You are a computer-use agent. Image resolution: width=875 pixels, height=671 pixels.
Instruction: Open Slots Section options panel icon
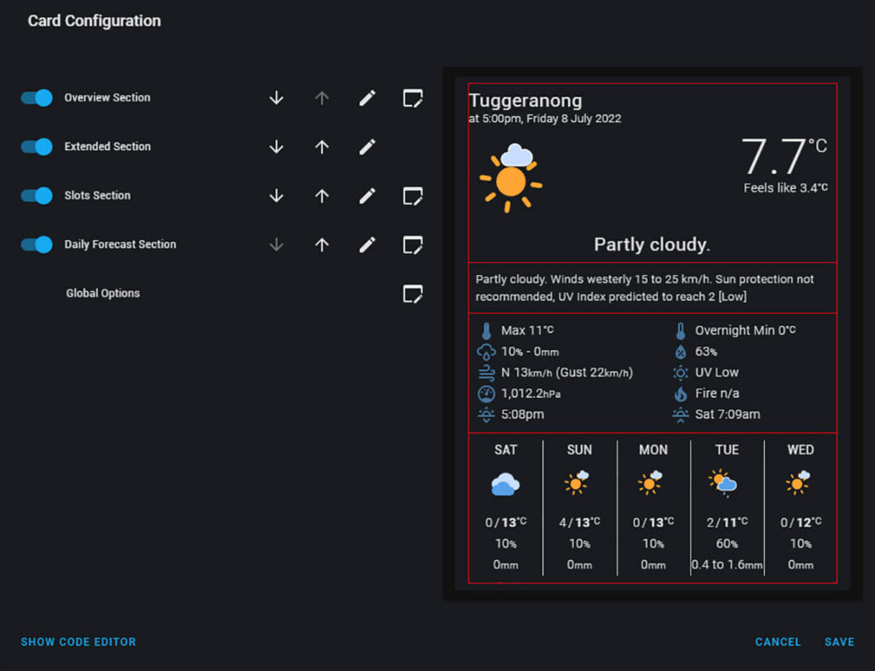[x=413, y=195]
